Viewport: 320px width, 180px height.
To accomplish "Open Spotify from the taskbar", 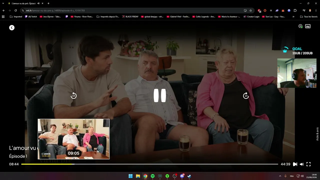I will 152,176.
